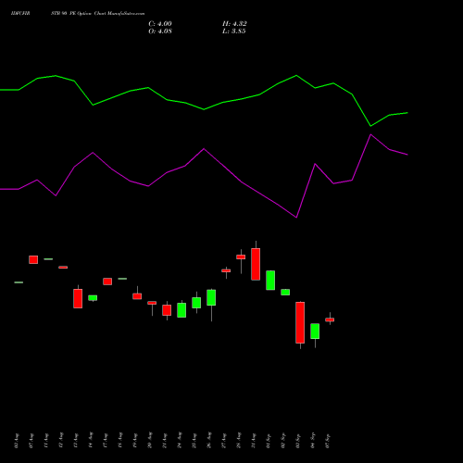This screenshot has height=463, width=463.
Task: Click the green candle for 14 Aug
Action: pyautogui.click(x=93, y=298)
